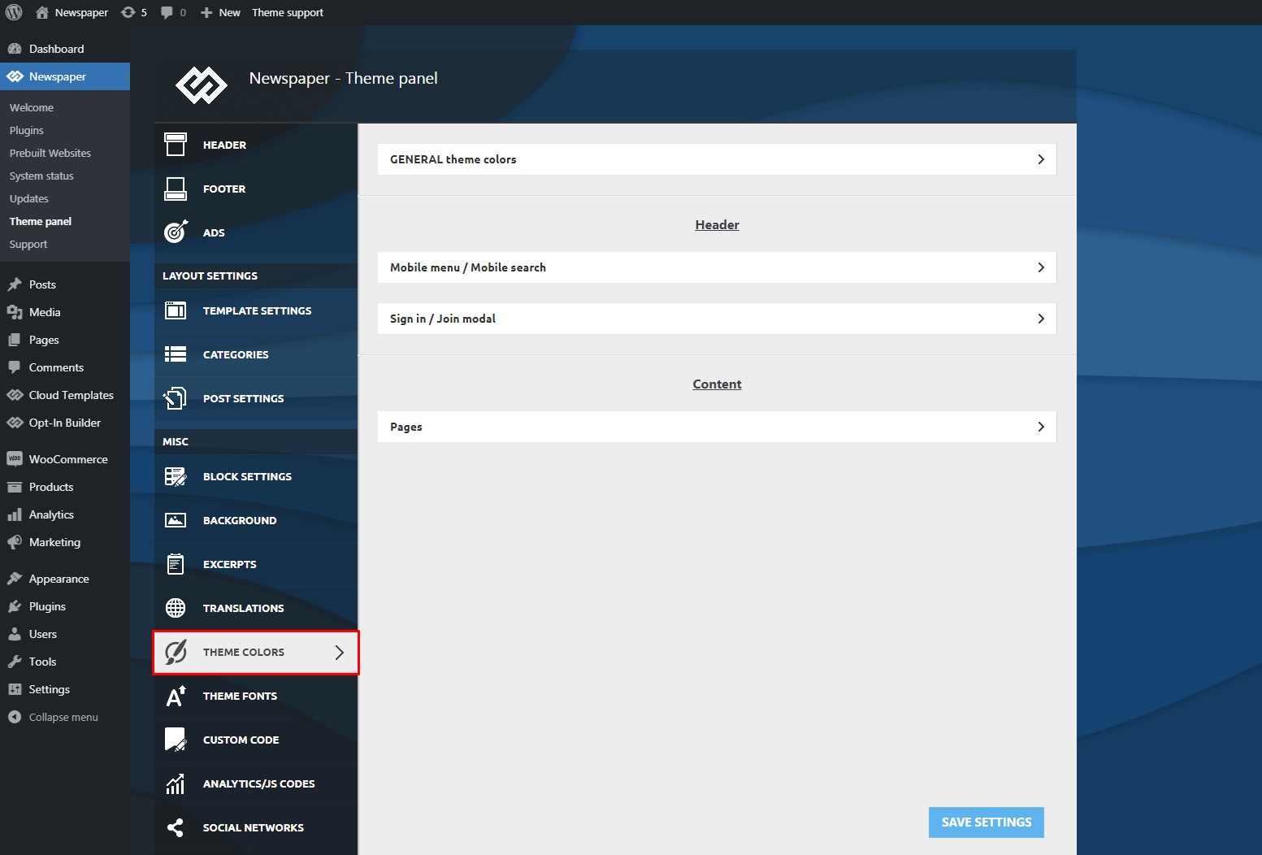The image size is (1262, 855).
Task: Open the updates icon showing 5
Action: [x=128, y=12]
